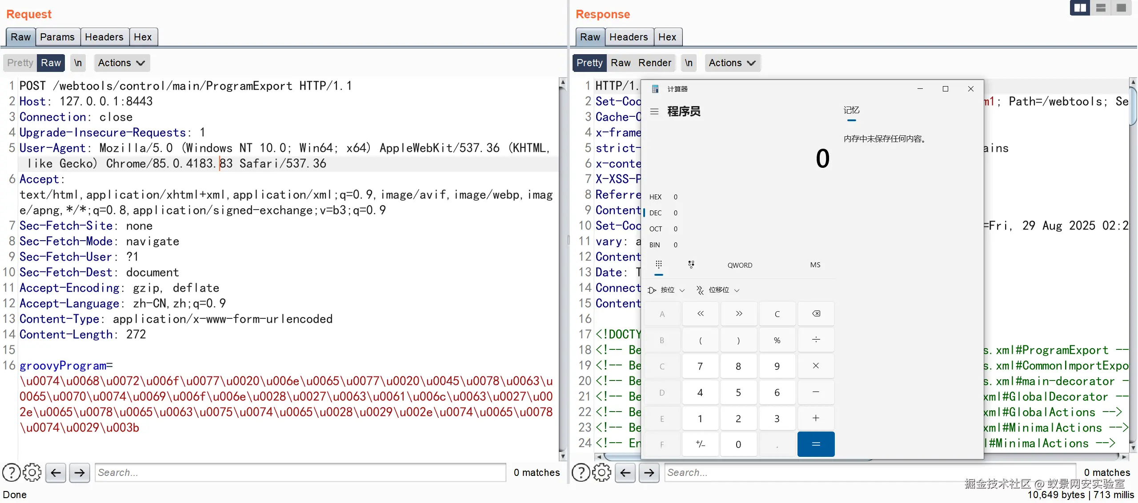Select side-by-side layout view icon
1138x503 pixels.
(1080, 8)
